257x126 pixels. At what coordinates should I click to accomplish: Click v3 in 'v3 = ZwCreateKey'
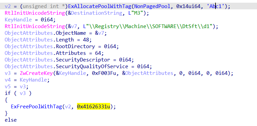(8, 73)
